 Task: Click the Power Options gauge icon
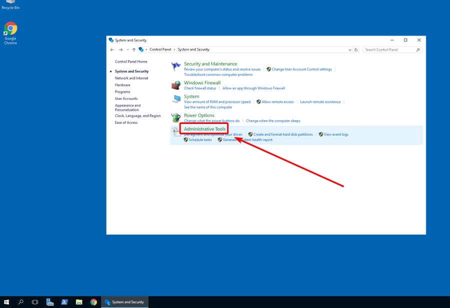click(x=176, y=117)
